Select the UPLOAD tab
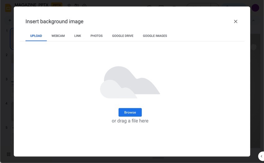Screen dimensions: 264x163 pos(36,36)
